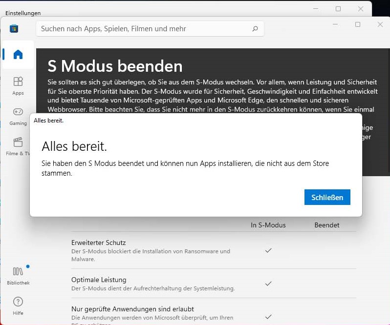Click the 'Alles bereit.' dialog heading
The width and height of the screenshot is (390, 325).
pyautogui.click(x=74, y=146)
